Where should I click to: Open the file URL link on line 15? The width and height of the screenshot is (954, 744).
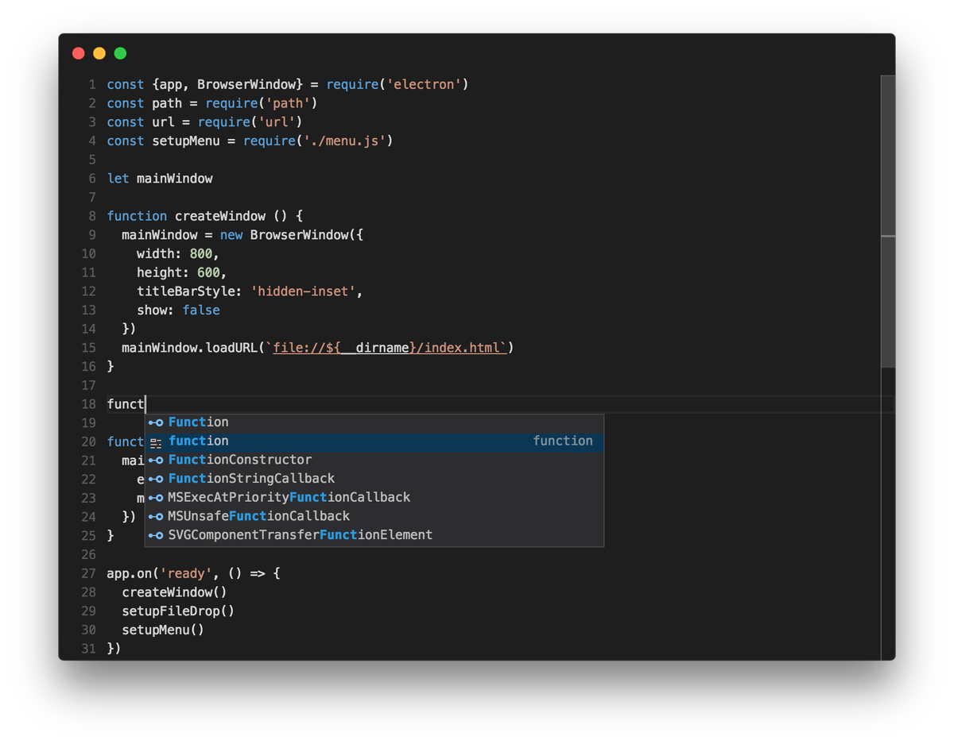pyautogui.click(x=390, y=348)
